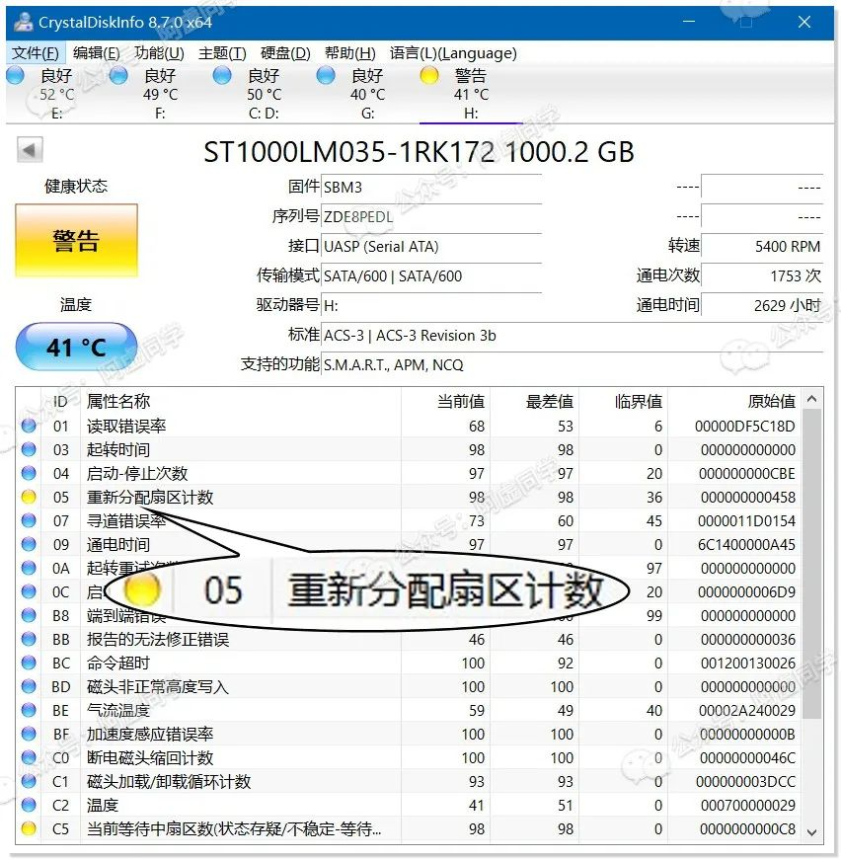Screen dimensions: 841x860
Task: Click status dot of row BE 气流温度
Action: (x=29, y=710)
